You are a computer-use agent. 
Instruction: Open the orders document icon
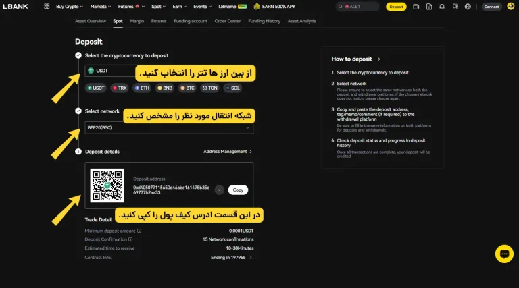(x=429, y=7)
